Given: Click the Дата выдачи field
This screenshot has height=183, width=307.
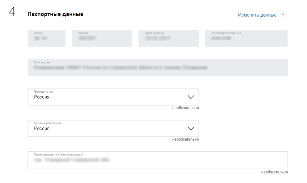Looking at the screenshot, I should tap(169, 38).
